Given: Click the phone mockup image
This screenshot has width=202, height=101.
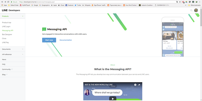Looking at the screenshot, I should pos(173,37).
